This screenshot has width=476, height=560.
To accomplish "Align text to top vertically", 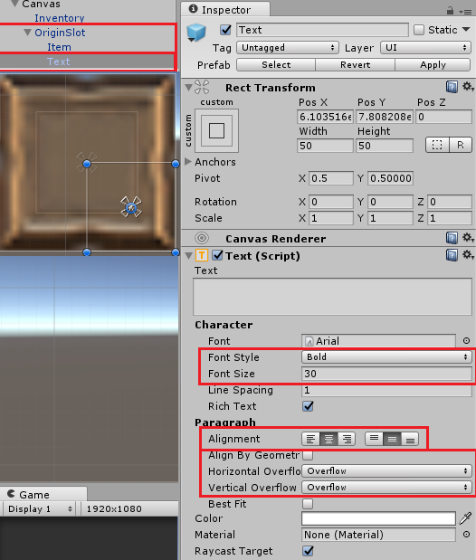I will coord(374,439).
